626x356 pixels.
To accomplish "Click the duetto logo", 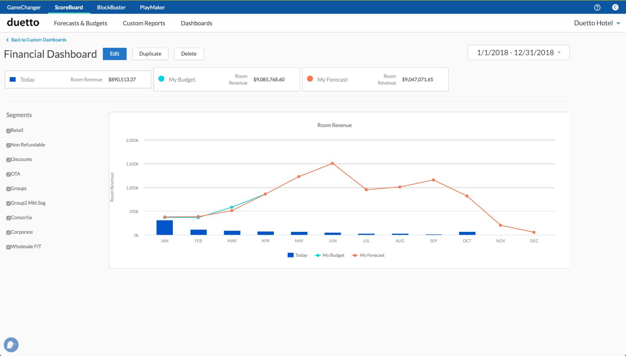I will (x=23, y=23).
